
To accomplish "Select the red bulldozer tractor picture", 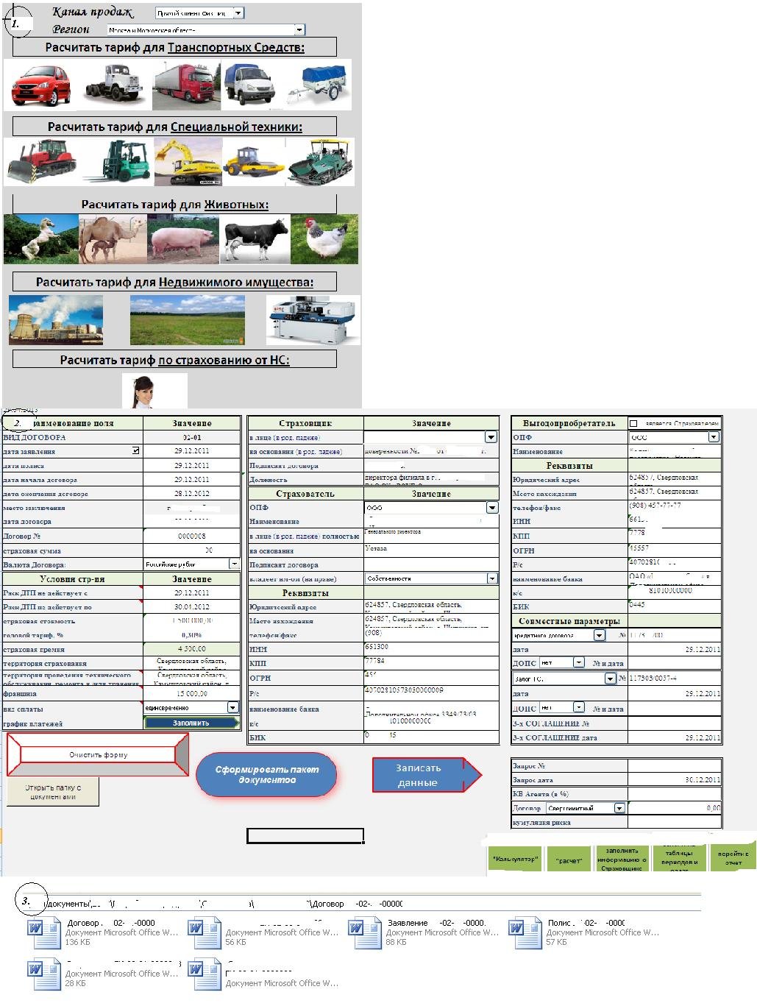I will pos(41,160).
